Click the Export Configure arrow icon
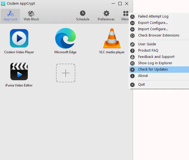189x160 pixels. 132,23
